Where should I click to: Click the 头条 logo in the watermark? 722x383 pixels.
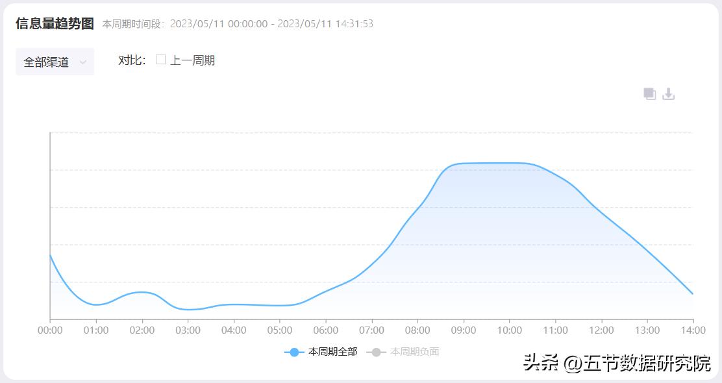coord(540,362)
